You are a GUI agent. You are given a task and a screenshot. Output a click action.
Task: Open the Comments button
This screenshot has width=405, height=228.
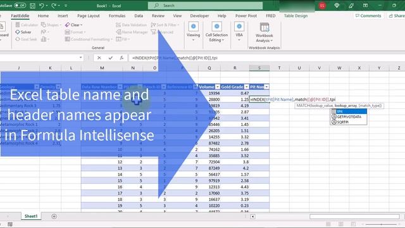click(x=368, y=16)
